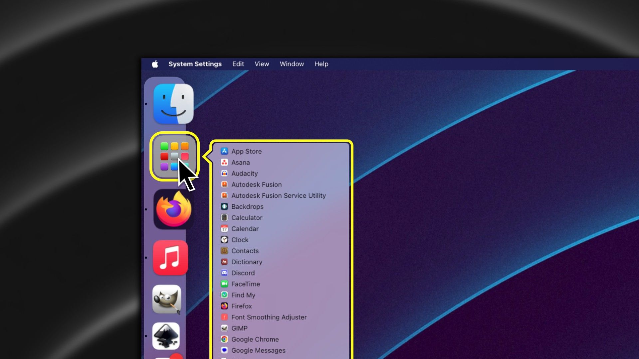Screen dimensions: 639x359
Task: Launch Audacity from the app list
Action: click(244, 173)
